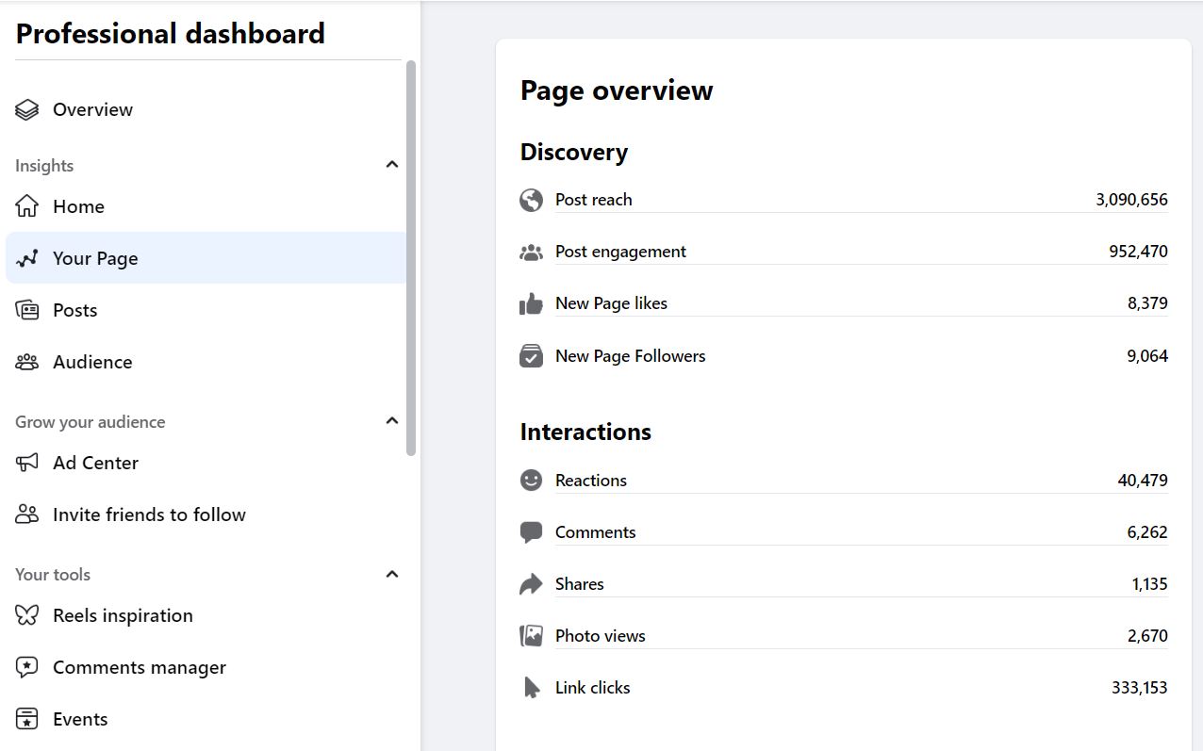Click the smiley Reactions icon
This screenshot has width=1203, height=751.
(x=531, y=480)
